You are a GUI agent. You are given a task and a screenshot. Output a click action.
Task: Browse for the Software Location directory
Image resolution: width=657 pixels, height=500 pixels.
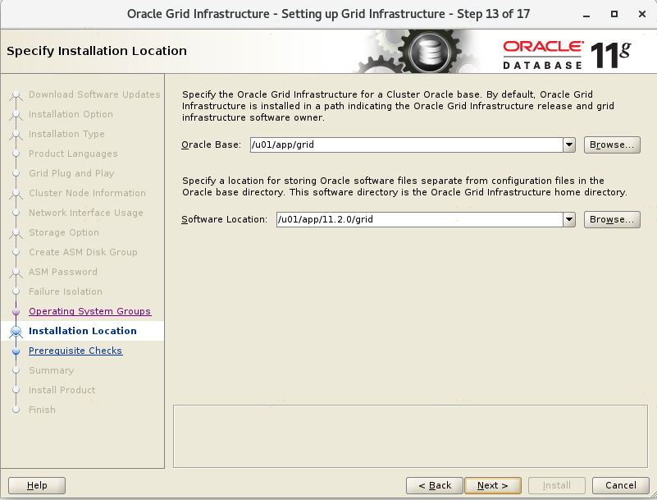point(612,220)
